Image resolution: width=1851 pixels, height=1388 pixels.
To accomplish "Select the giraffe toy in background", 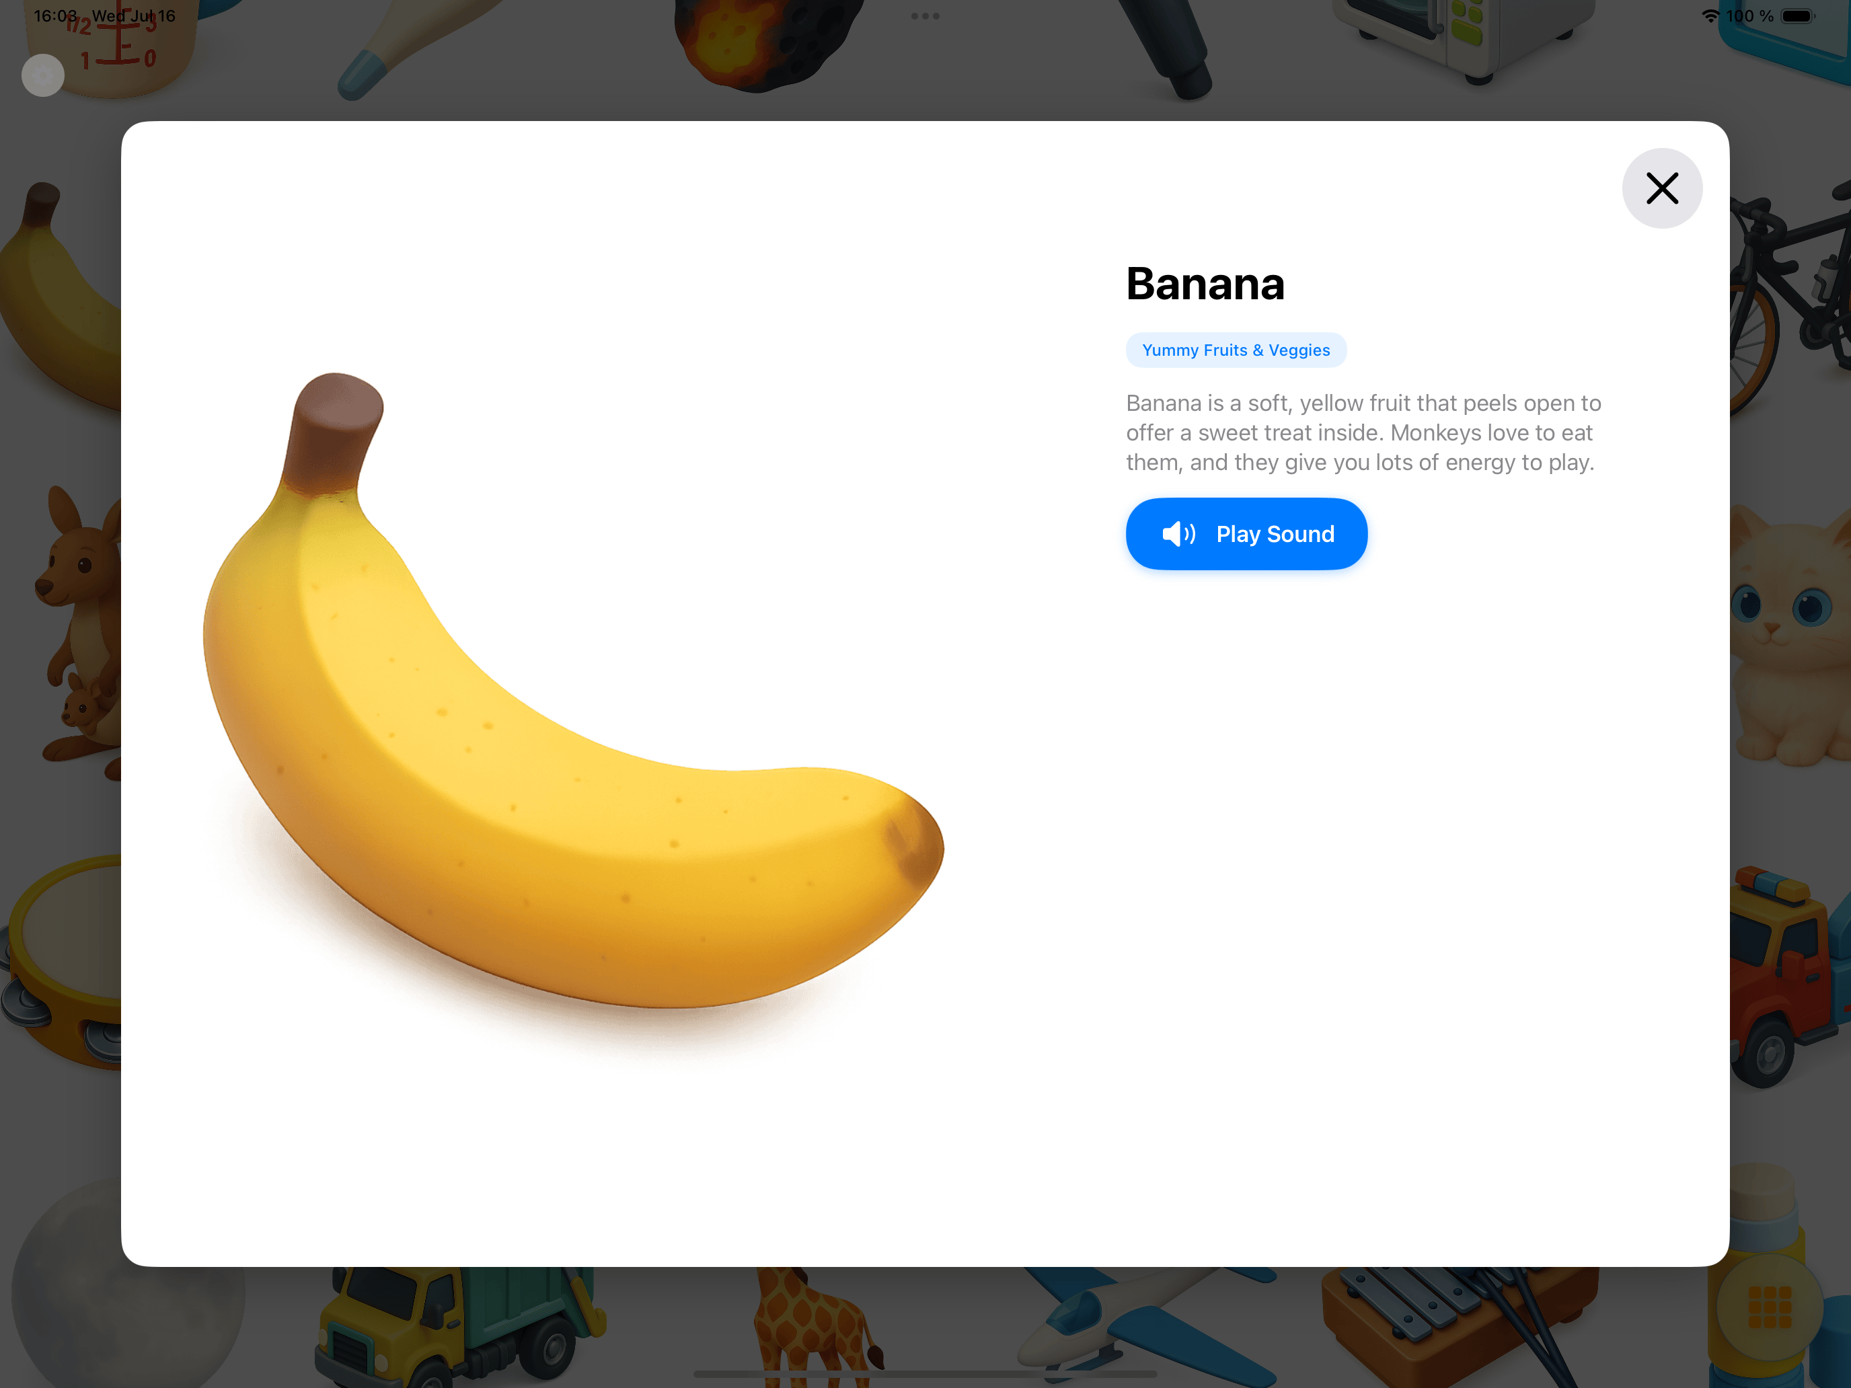I will [x=816, y=1326].
